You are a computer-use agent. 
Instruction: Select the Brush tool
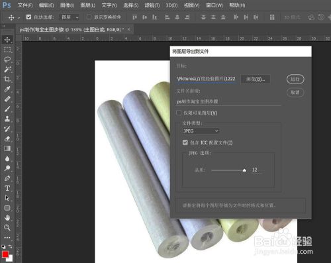7,109
